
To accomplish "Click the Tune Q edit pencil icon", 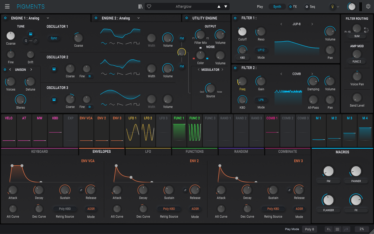I will click(35, 41).
